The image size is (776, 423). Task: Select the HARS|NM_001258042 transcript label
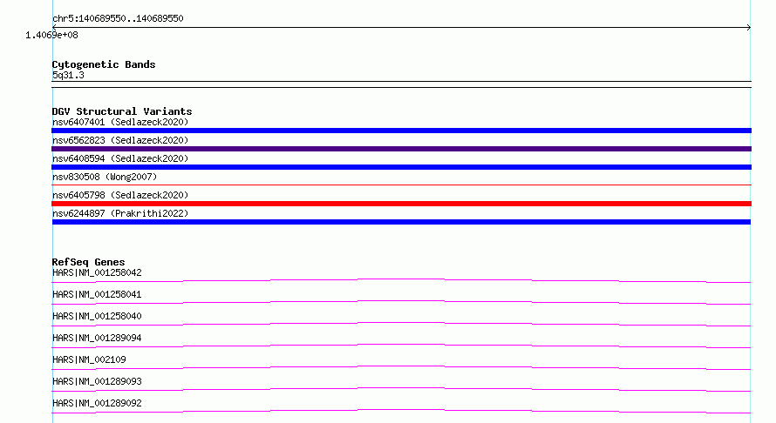(97, 272)
